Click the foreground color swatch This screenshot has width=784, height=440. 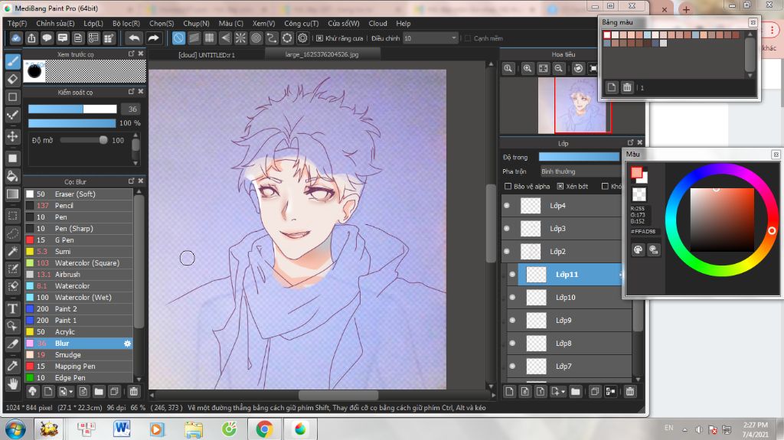click(x=636, y=172)
